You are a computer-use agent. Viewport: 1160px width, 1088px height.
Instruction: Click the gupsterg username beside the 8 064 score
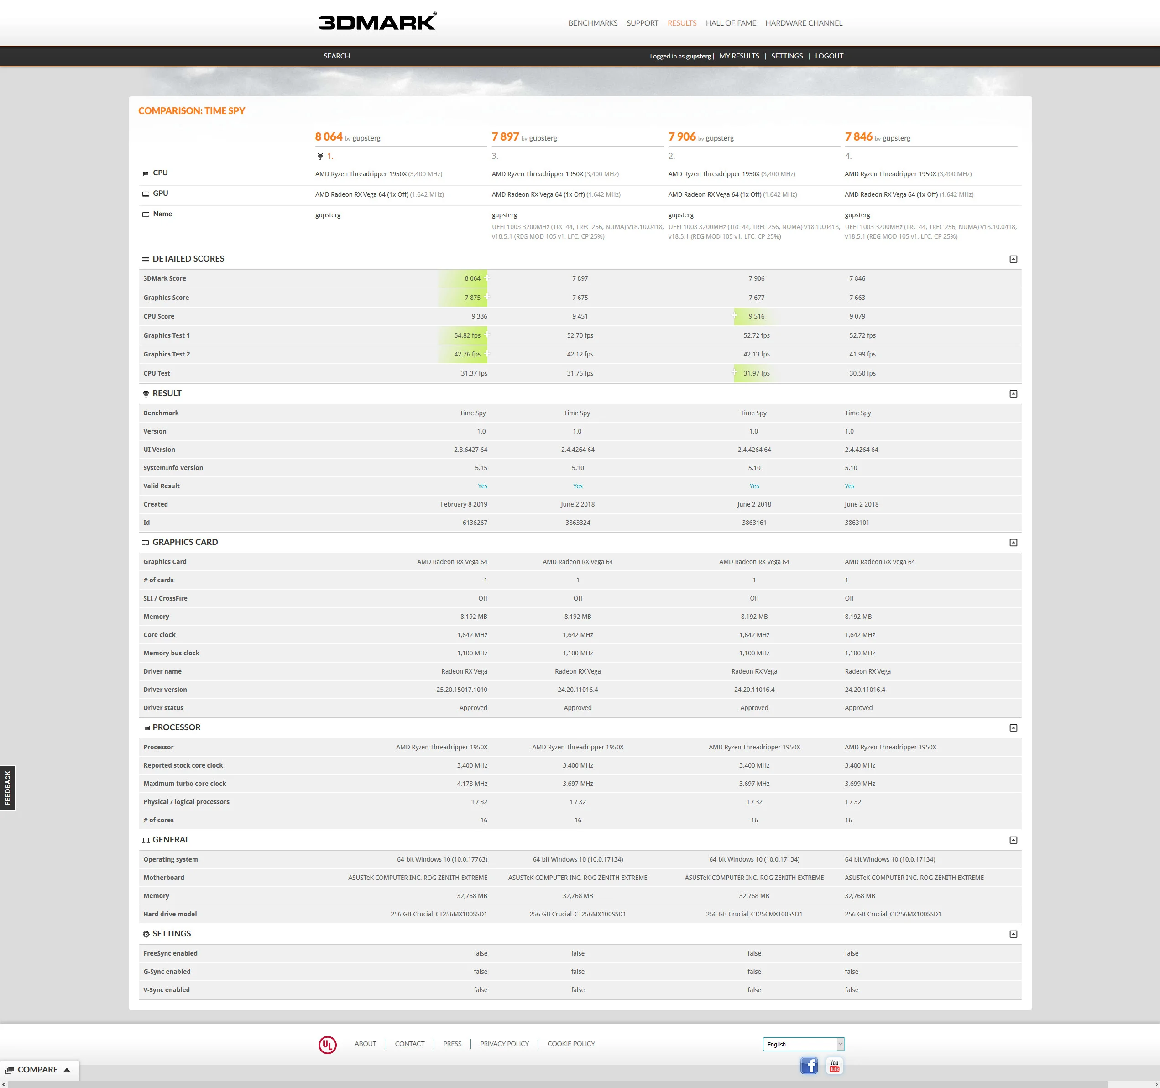366,138
